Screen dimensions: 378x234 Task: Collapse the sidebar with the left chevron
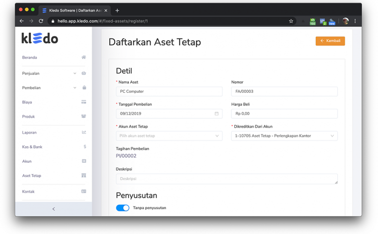click(54, 209)
